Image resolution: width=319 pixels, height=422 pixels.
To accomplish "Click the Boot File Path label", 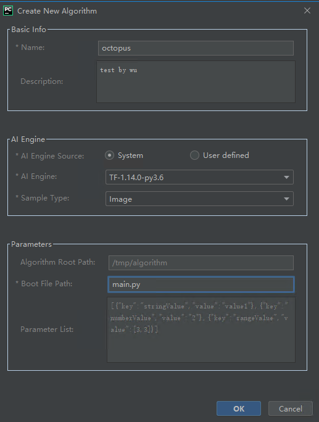I will [x=46, y=284].
